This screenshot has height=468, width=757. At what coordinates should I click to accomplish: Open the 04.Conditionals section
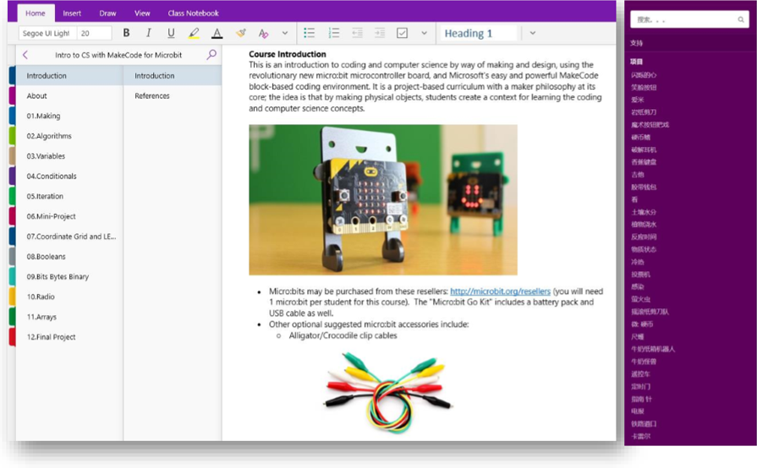pos(69,176)
